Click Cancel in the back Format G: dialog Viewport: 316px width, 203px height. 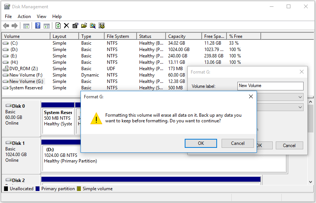coord(289,146)
